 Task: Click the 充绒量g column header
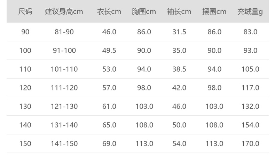(250, 11)
